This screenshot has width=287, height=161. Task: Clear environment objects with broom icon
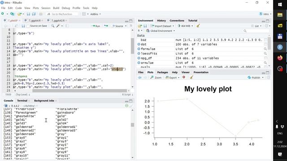click(x=198, y=26)
